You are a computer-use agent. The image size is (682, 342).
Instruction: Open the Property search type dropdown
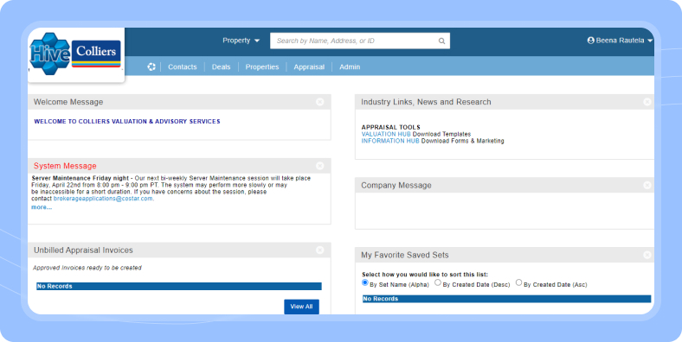click(241, 41)
